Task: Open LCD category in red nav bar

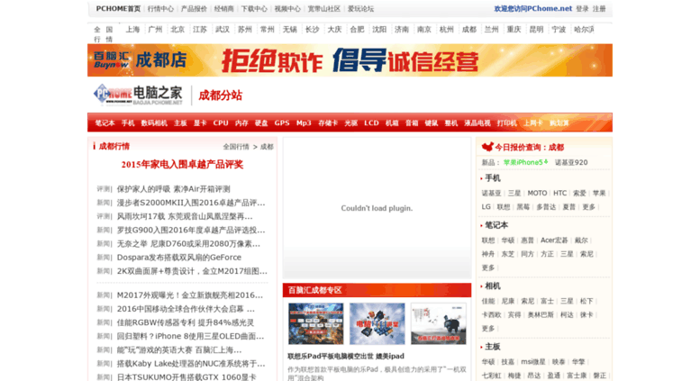Action: (x=371, y=123)
